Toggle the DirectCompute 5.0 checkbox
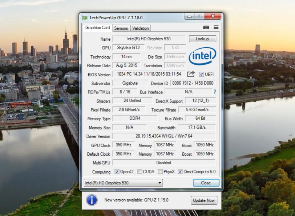 (x=180, y=172)
